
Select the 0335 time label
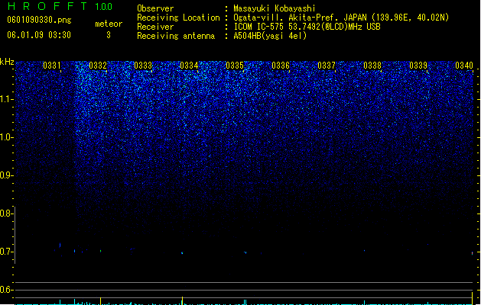pos(235,66)
